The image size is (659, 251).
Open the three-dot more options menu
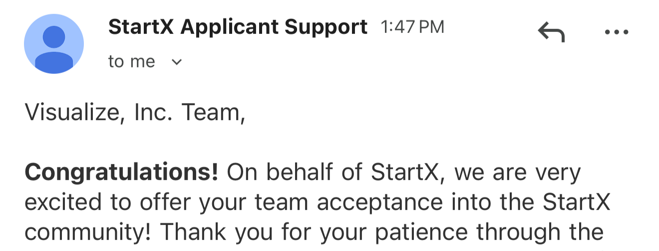(617, 33)
